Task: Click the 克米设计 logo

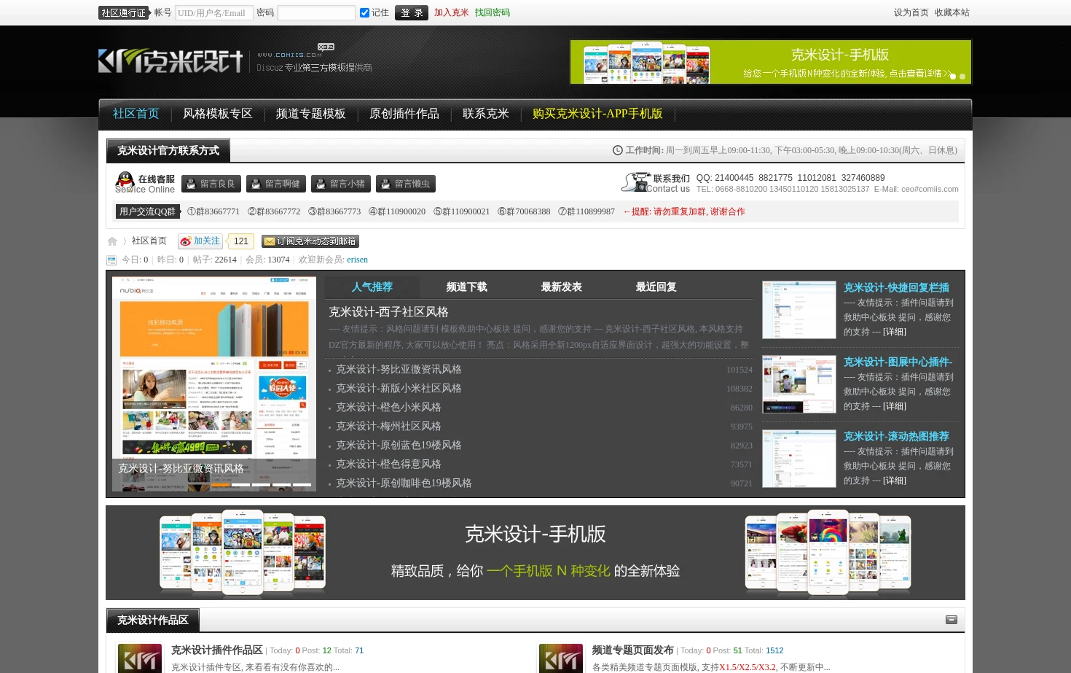Action: (x=170, y=61)
